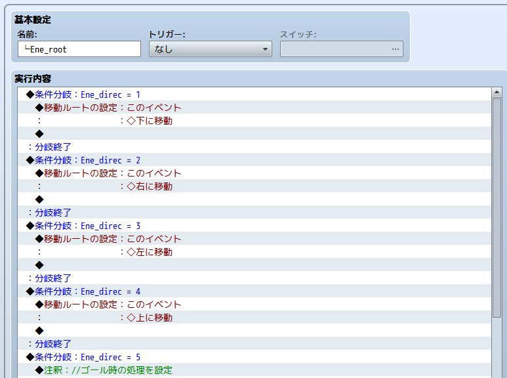Select 分岐終了 line after Ene_direc = 3 block
This screenshot has height=378, width=507.
click(254, 278)
